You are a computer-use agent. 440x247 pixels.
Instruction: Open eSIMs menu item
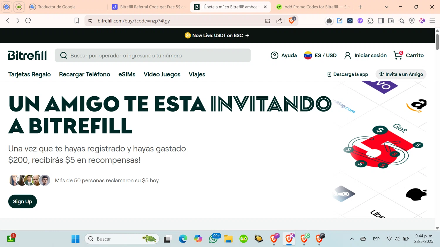(x=127, y=74)
